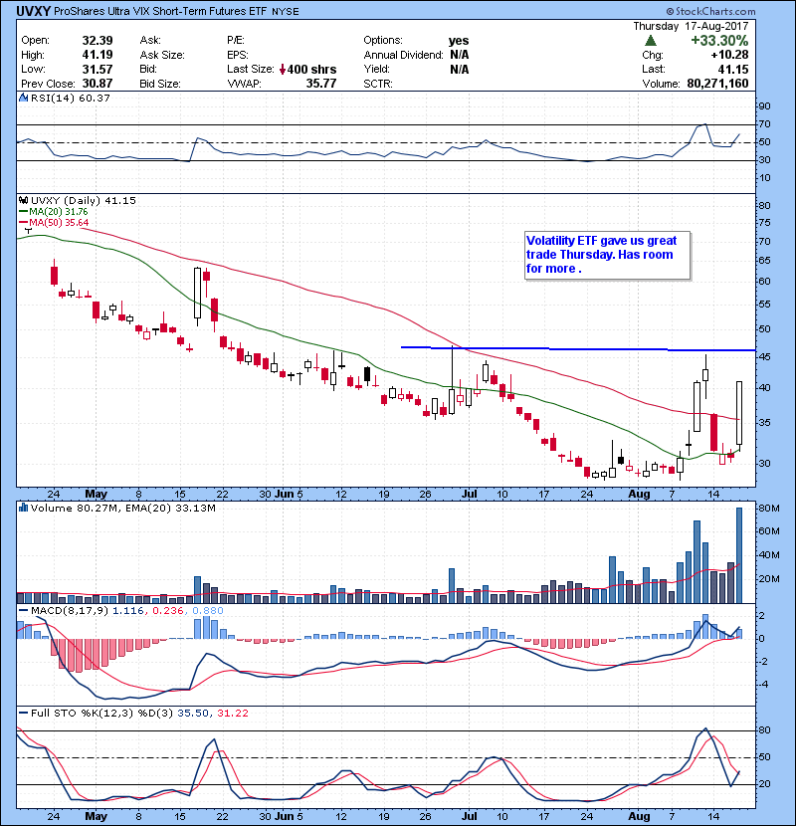Click the MA(50) 35.64 legend entry
The width and height of the screenshot is (796, 826).
pos(54,222)
